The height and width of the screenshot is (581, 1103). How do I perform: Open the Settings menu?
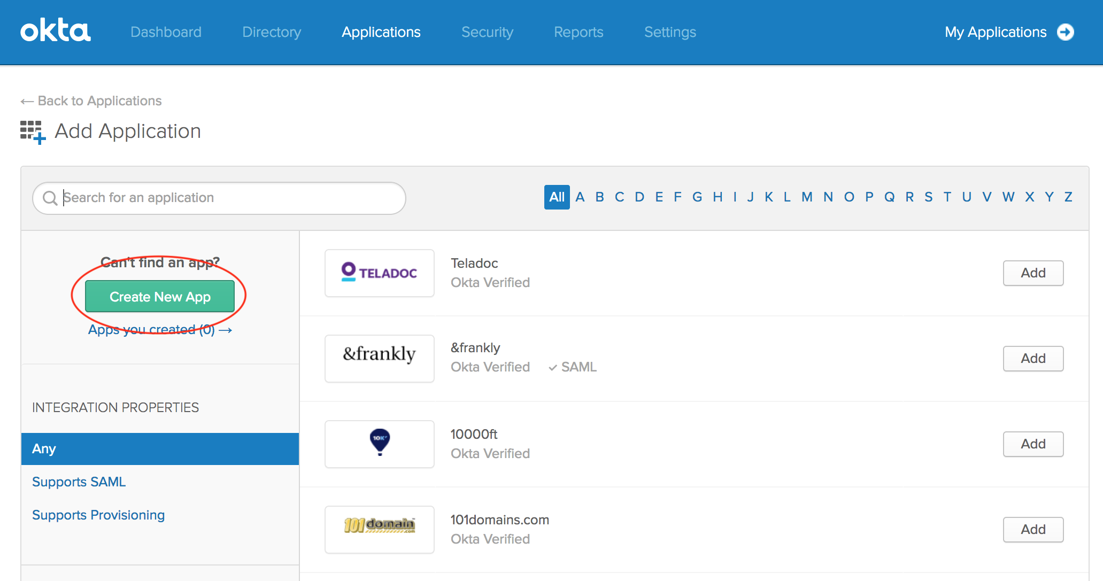670,32
